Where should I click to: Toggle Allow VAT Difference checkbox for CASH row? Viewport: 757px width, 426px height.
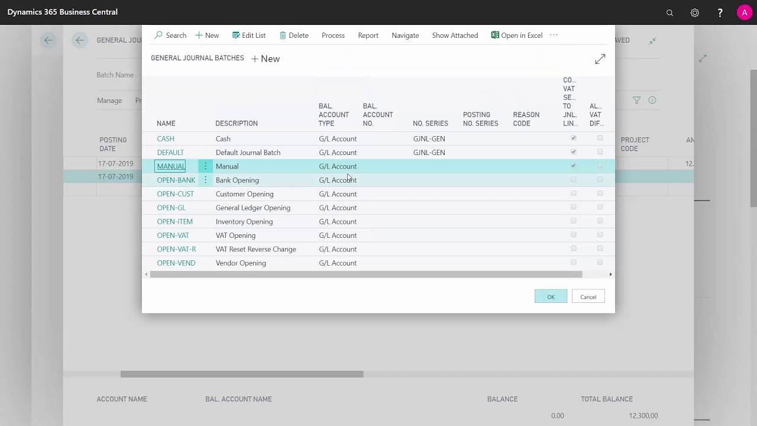point(600,138)
